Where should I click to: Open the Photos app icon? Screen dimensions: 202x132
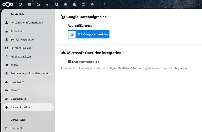(x=38, y=4)
